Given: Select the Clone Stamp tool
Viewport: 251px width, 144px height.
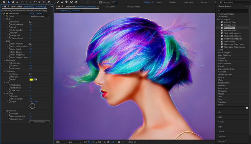Looking at the screenshot, I should click(x=62, y=2).
